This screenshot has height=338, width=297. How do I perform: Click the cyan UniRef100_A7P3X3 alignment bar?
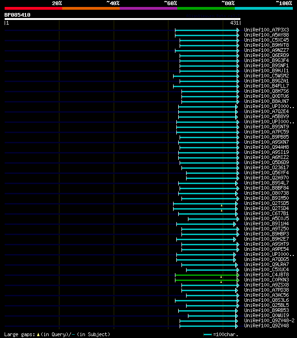click(207, 30)
